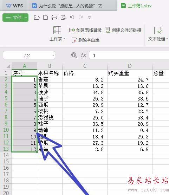
Task: Expand the 文件 menu dropdown arrow
Action: (x=26, y=18)
